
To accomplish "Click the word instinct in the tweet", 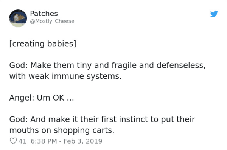I will click(x=134, y=119).
